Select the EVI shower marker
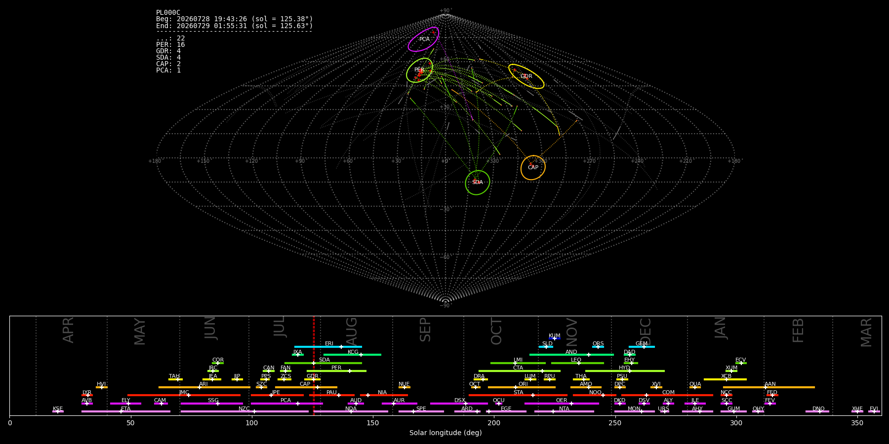The height and width of the screenshot is (444, 889). point(874,411)
